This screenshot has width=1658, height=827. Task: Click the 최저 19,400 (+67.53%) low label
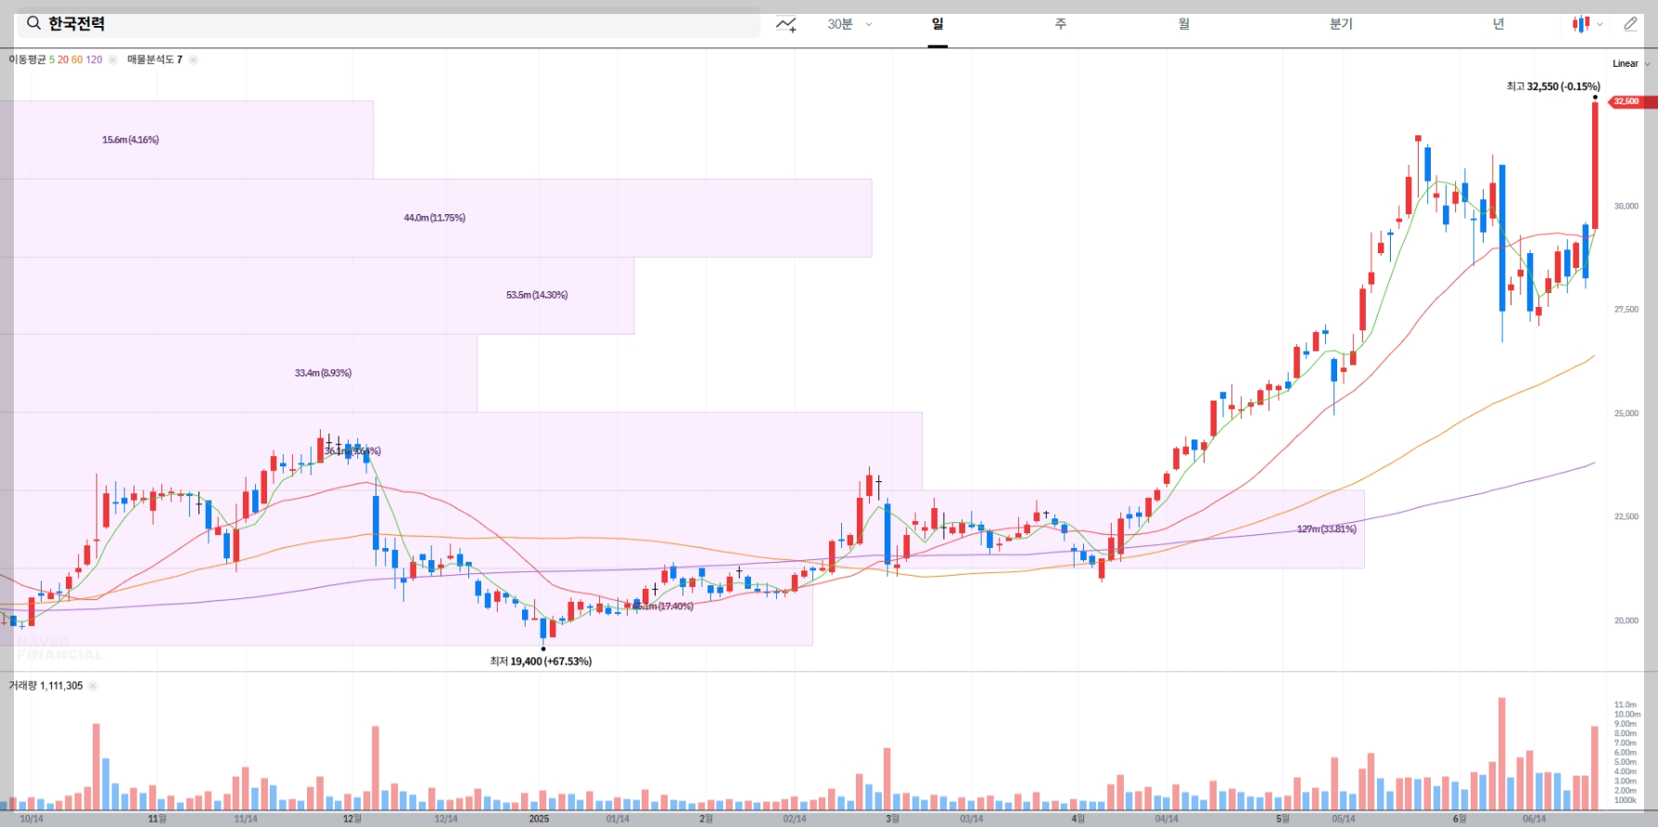click(541, 661)
